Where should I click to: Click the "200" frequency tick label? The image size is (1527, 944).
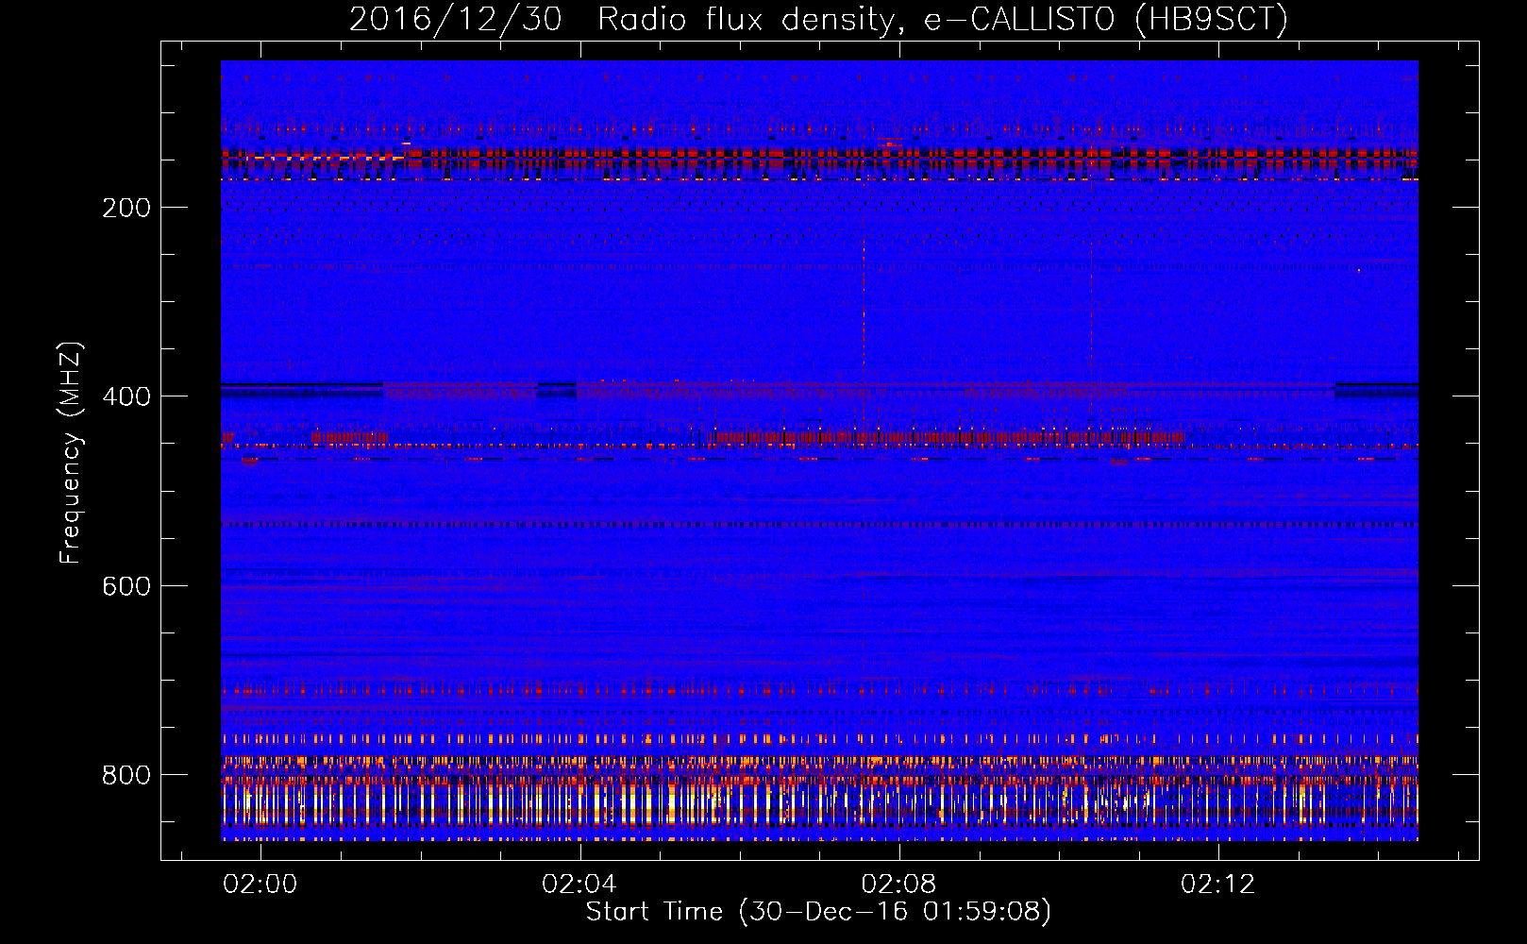[x=126, y=208]
